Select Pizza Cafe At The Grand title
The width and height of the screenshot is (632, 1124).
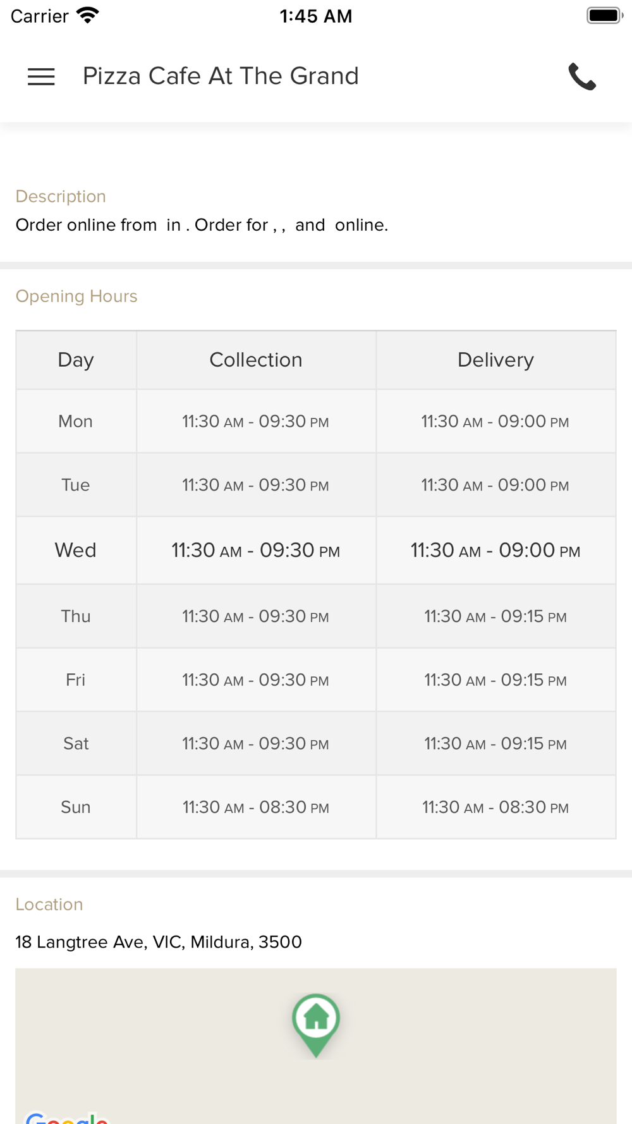click(x=221, y=76)
